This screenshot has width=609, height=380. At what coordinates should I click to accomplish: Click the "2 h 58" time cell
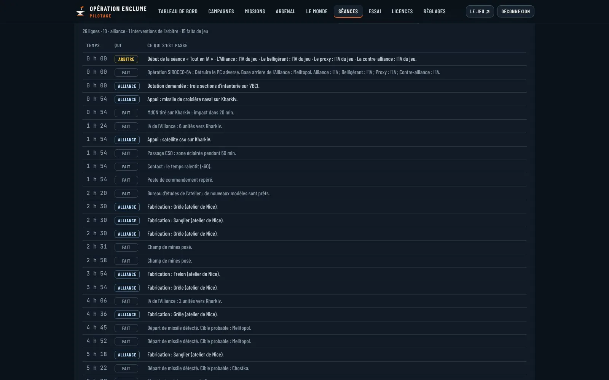(x=97, y=260)
